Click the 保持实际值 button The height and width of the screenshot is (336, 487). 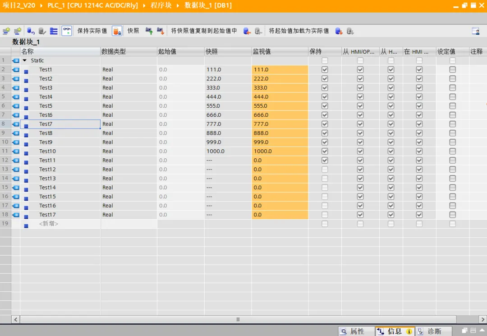coord(92,31)
